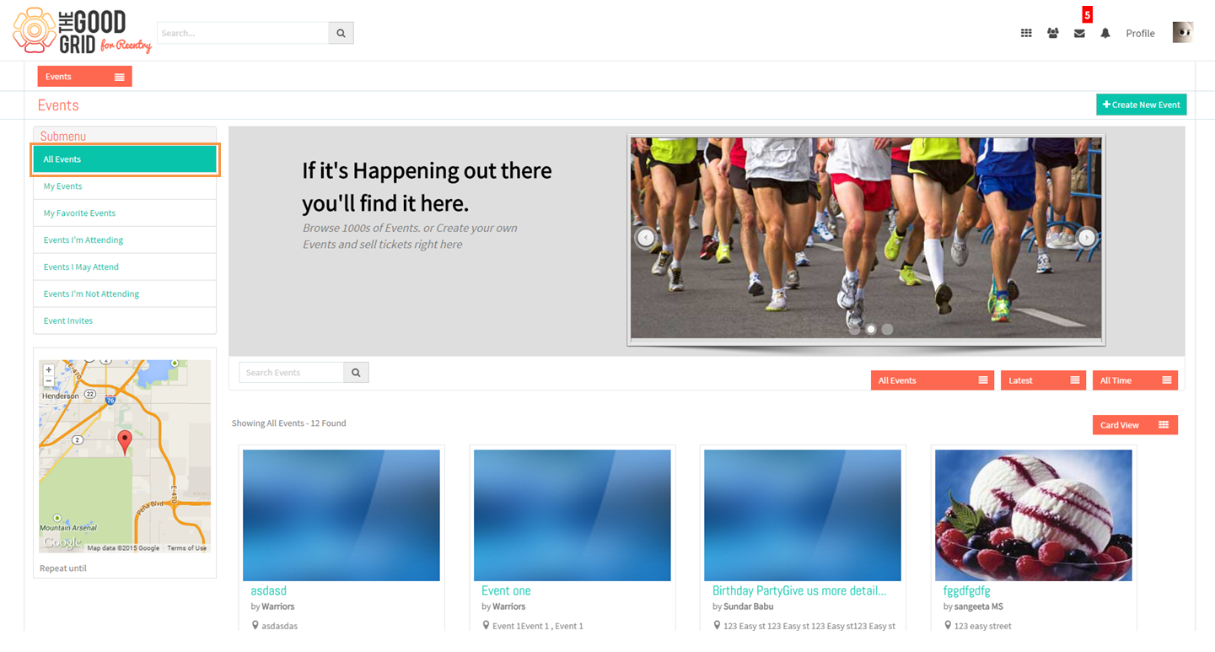
Task: Select All Events in the submenu
Action: tap(125, 159)
